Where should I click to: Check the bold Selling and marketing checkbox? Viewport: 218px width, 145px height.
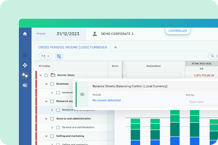click(52, 136)
